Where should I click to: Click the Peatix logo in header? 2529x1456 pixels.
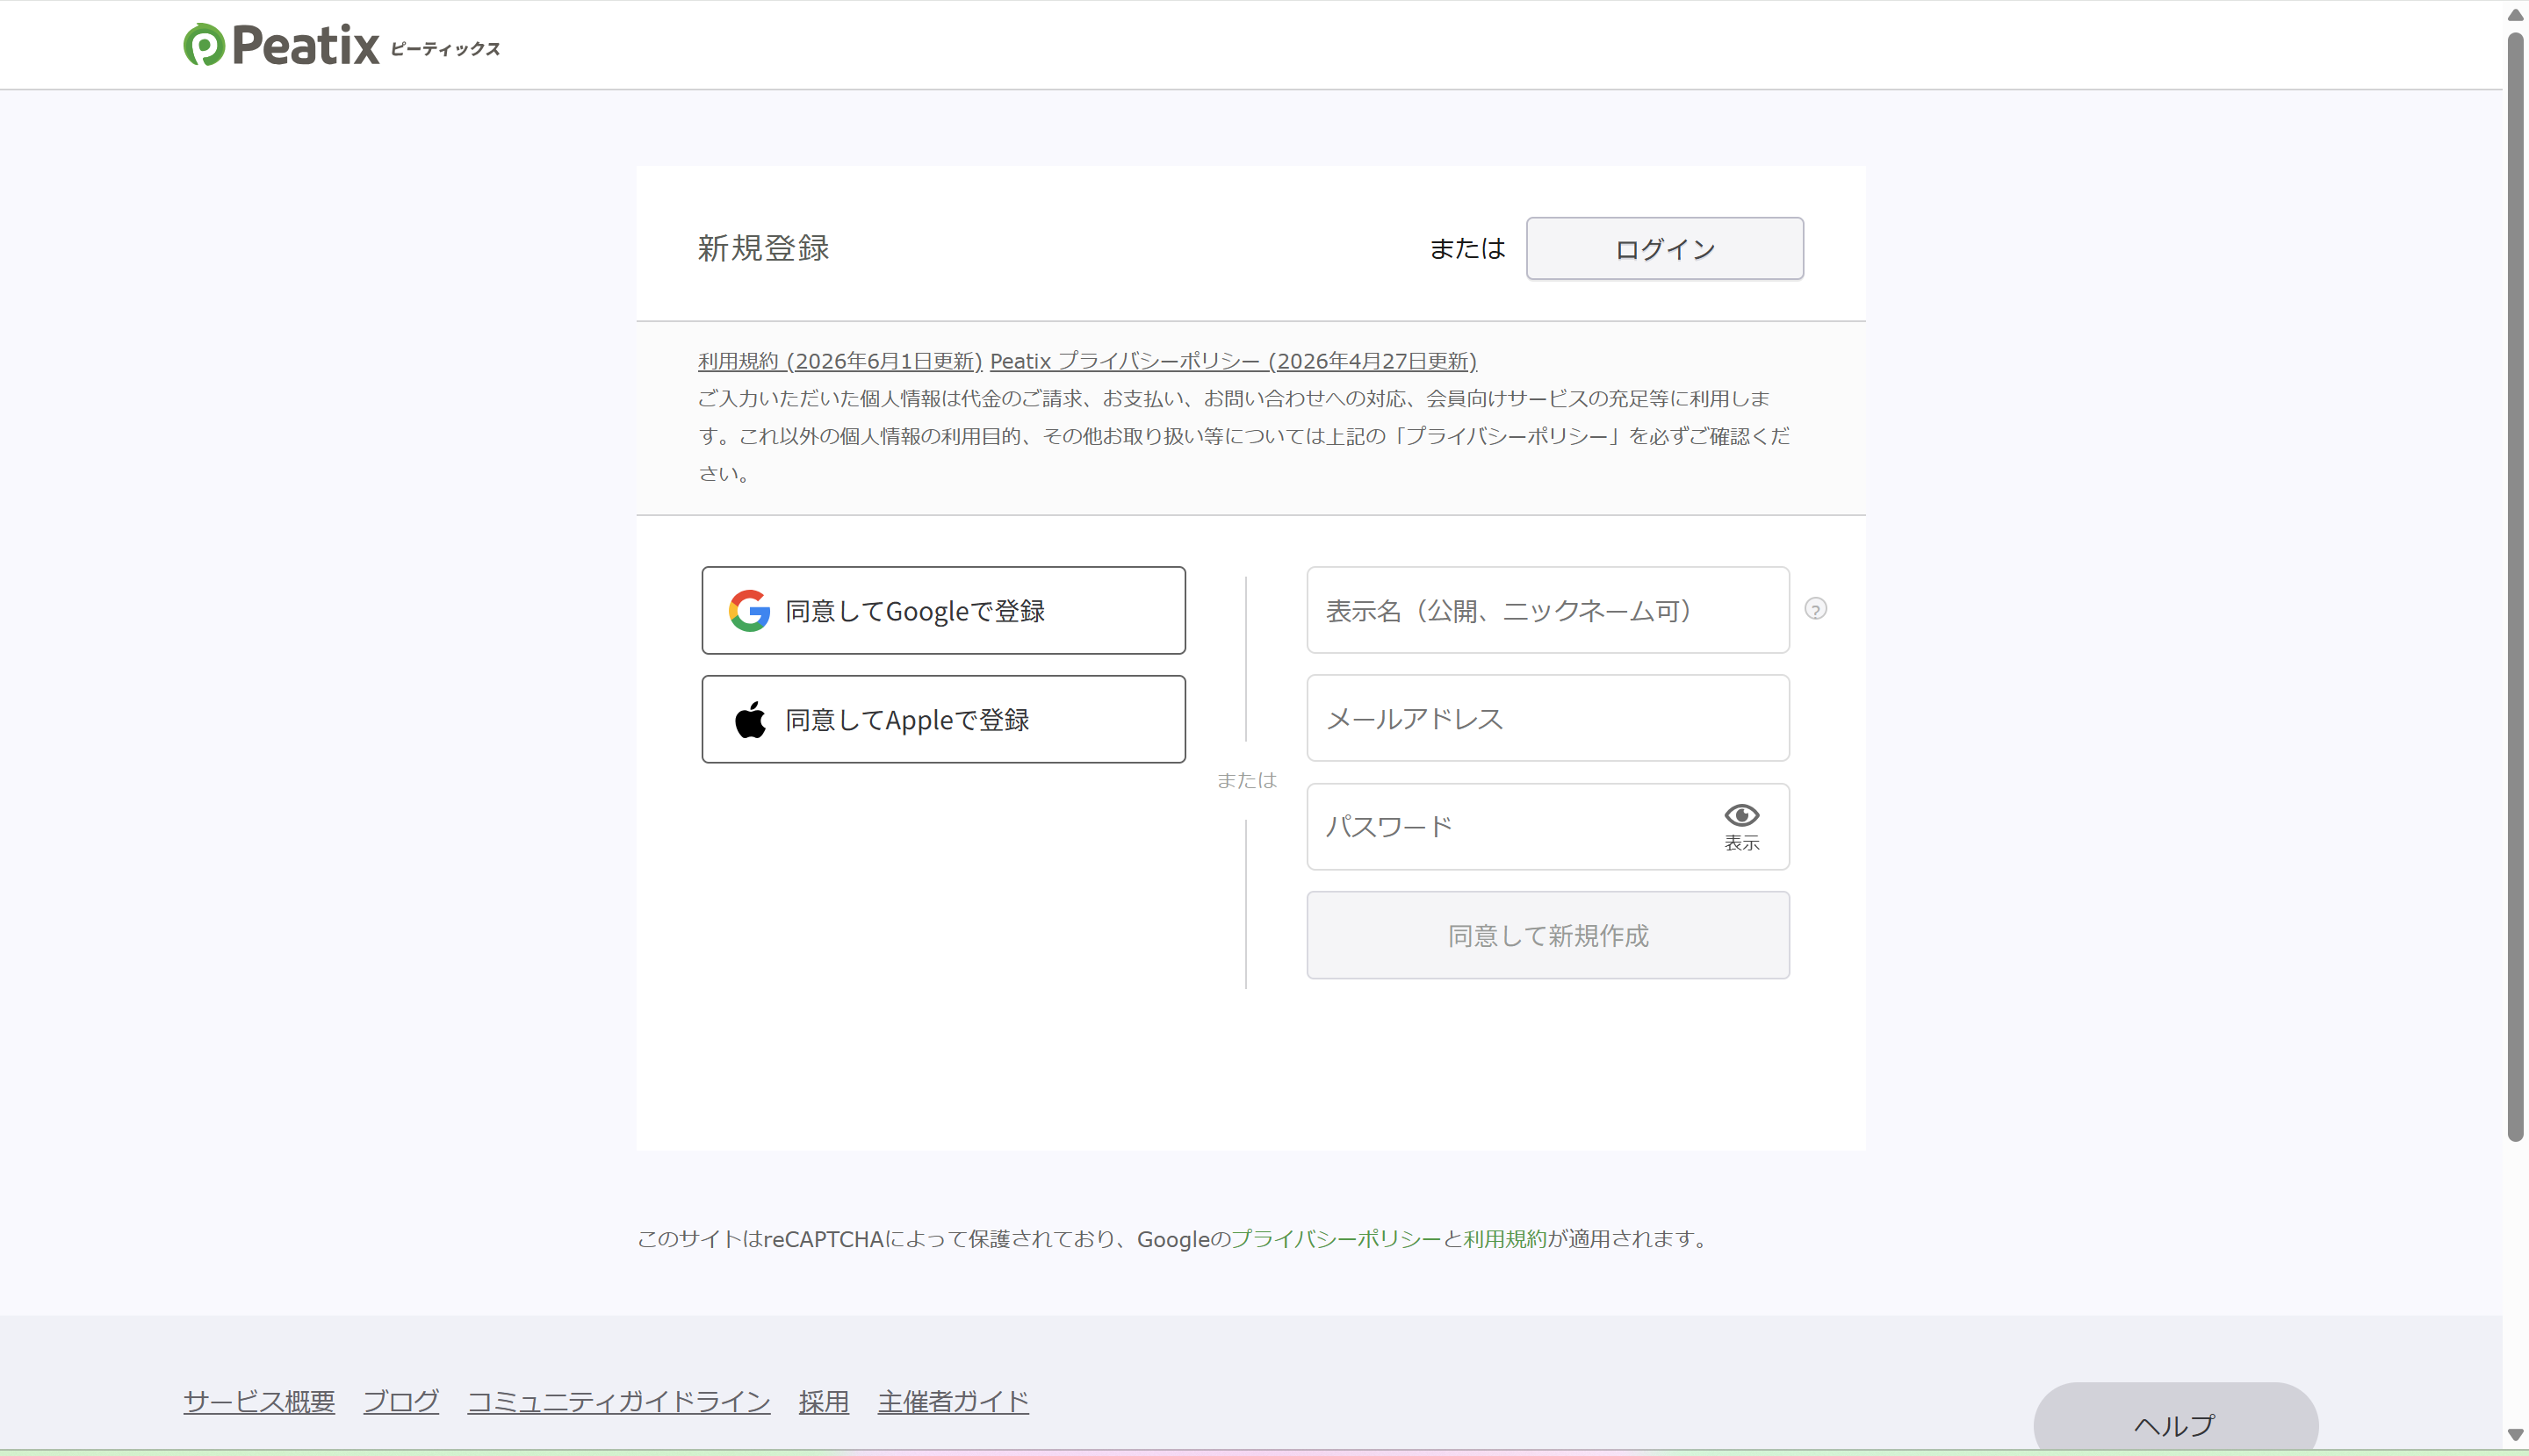pos(341,45)
